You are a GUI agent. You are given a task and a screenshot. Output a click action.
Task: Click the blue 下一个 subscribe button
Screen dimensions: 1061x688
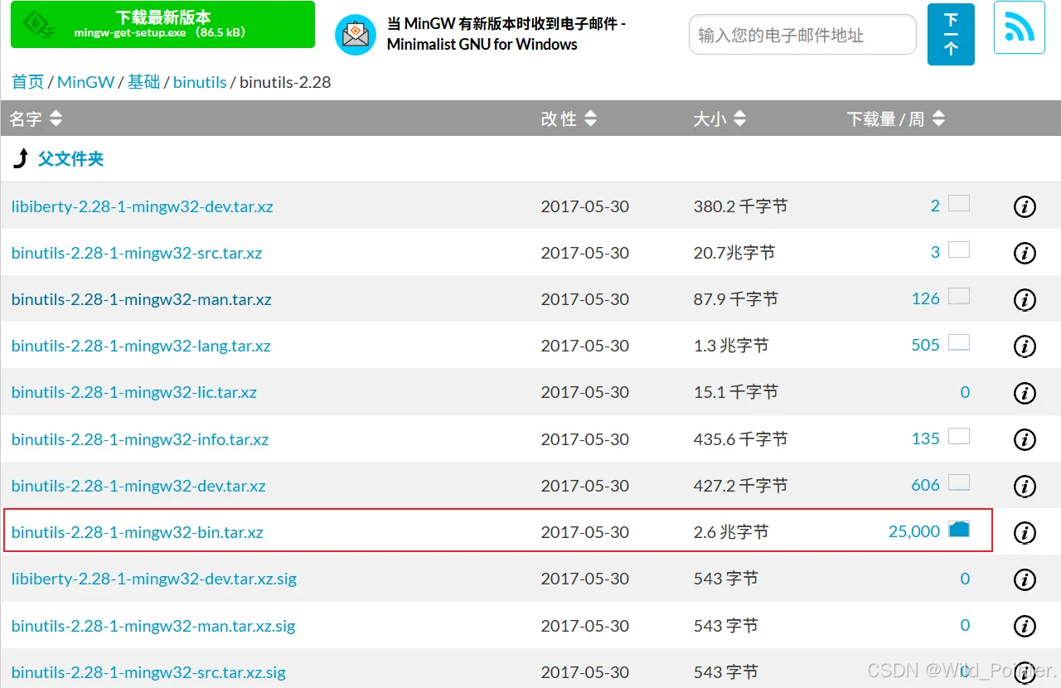coord(951,34)
